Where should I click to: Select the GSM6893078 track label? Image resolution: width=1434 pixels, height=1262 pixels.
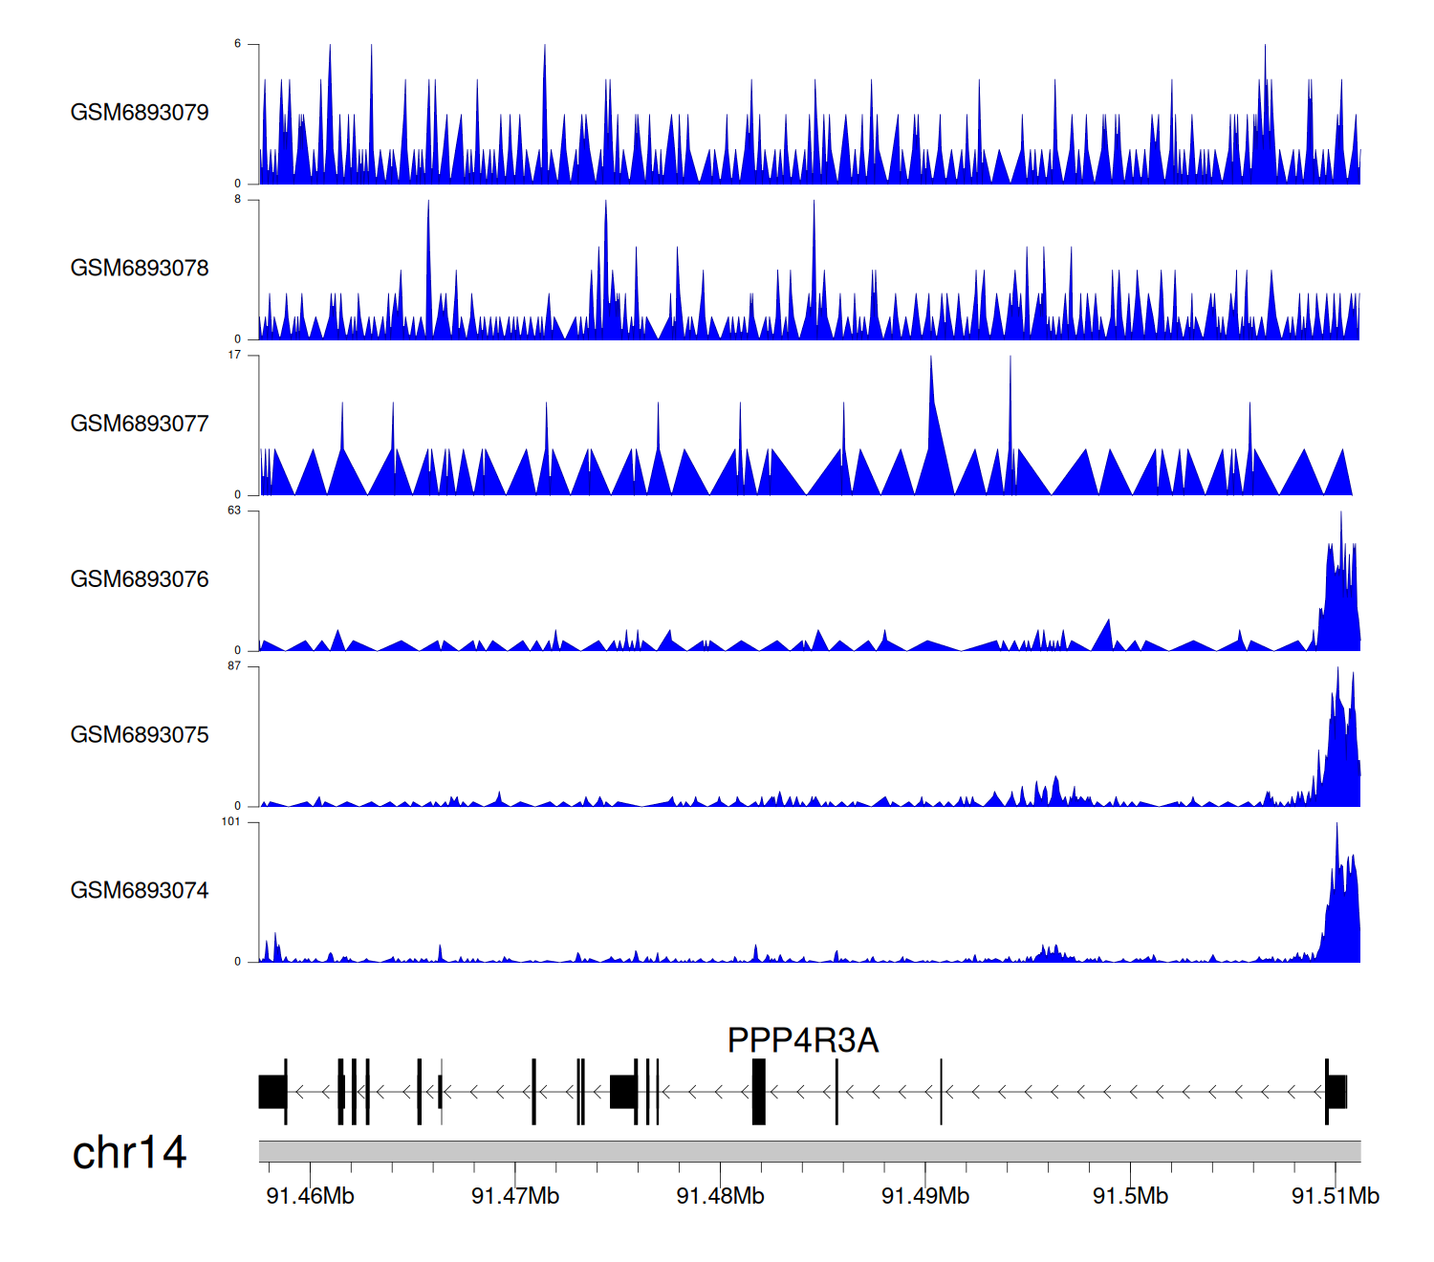[x=140, y=269]
